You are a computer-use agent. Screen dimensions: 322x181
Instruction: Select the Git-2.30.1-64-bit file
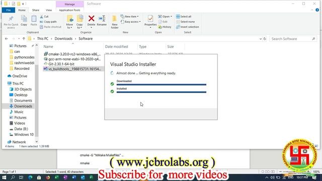pyautogui.click(x=59, y=64)
